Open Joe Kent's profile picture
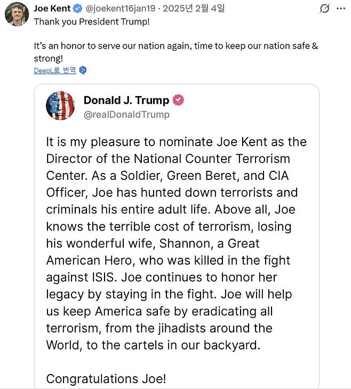The height and width of the screenshot is (389, 351). (17, 14)
